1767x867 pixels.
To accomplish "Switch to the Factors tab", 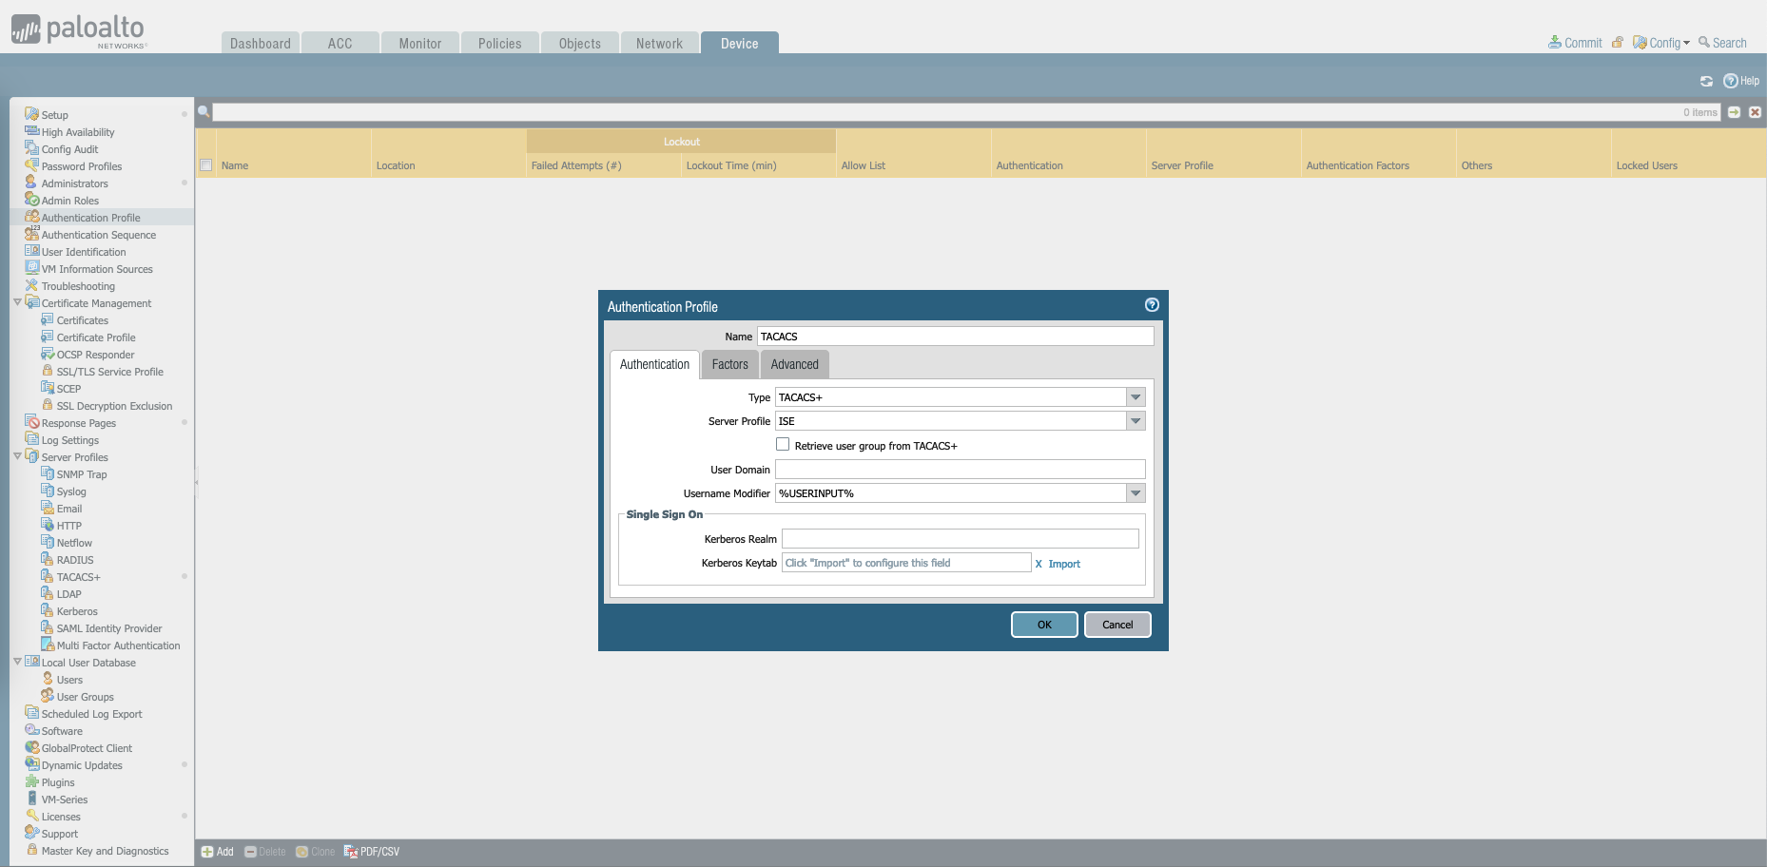I will click(x=729, y=364).
